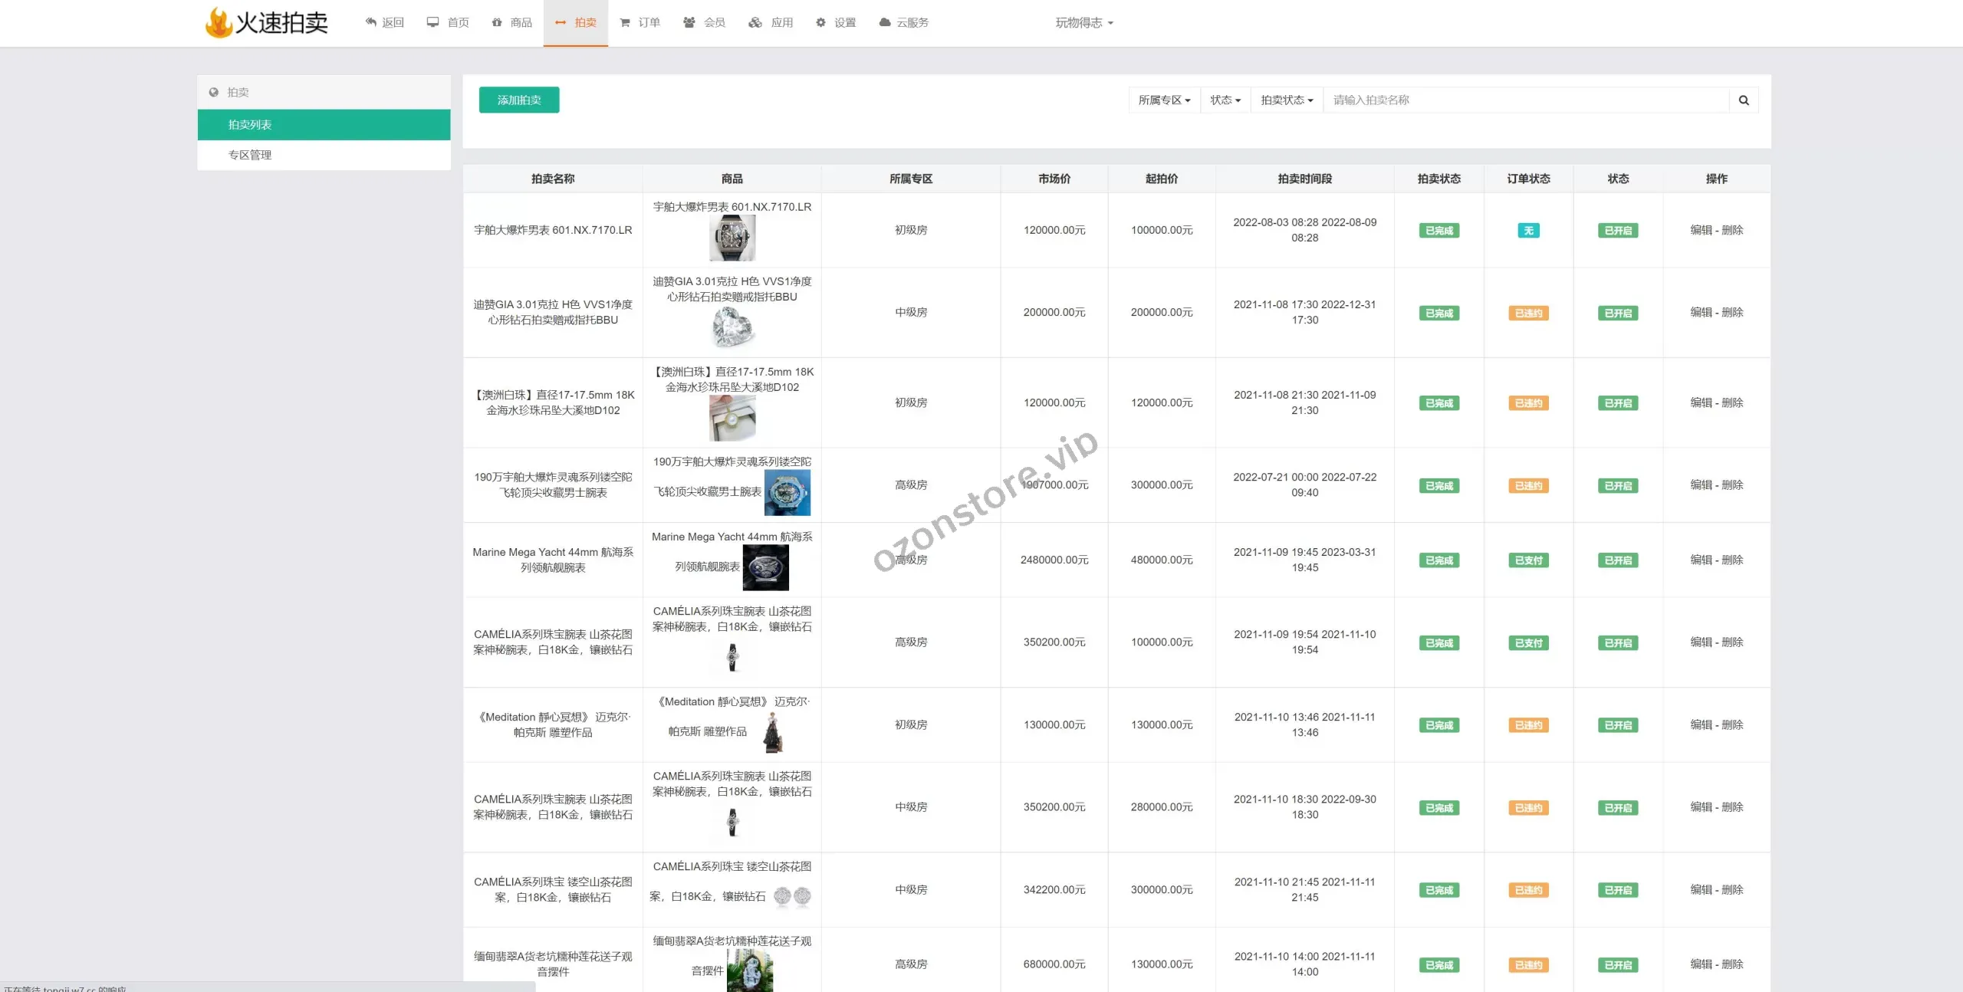Click the 返回 back arrow icon
The width and height of the screenshot is (1963, 992).
pos(372,22)
